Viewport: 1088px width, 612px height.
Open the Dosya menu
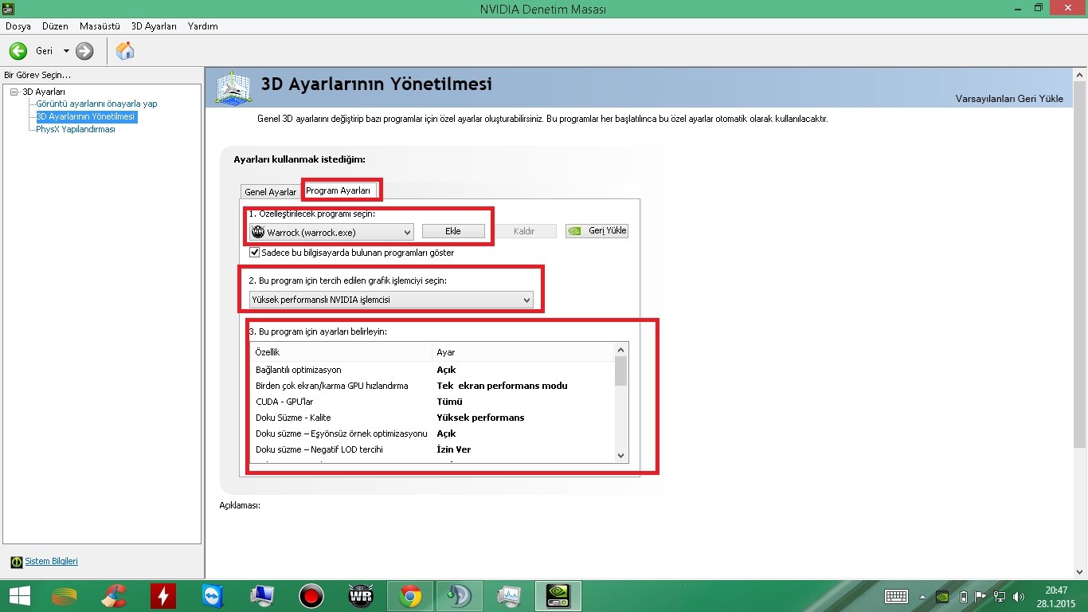[18, 26]
